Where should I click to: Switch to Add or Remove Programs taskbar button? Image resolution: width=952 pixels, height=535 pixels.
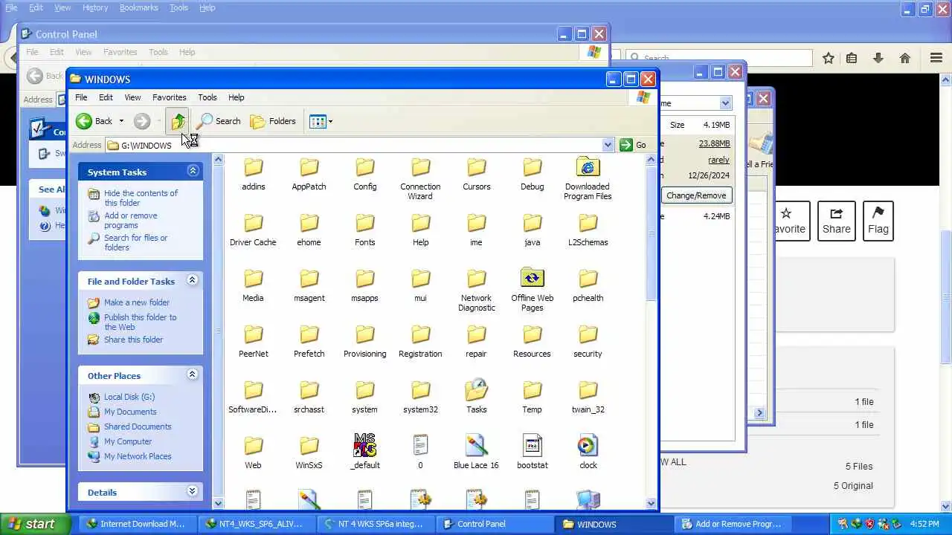tap(732, 524)
